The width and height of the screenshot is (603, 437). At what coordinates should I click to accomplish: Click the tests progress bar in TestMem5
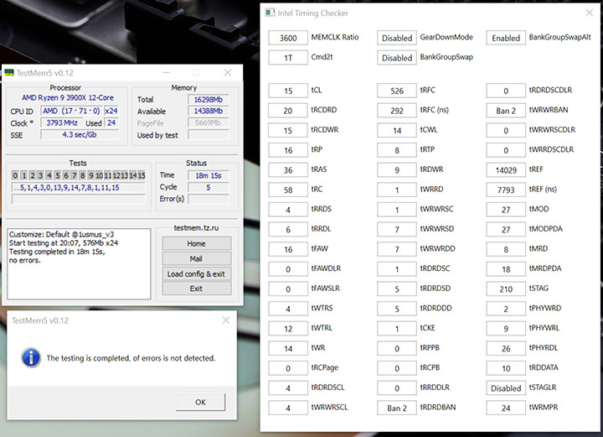coord(79,199)
